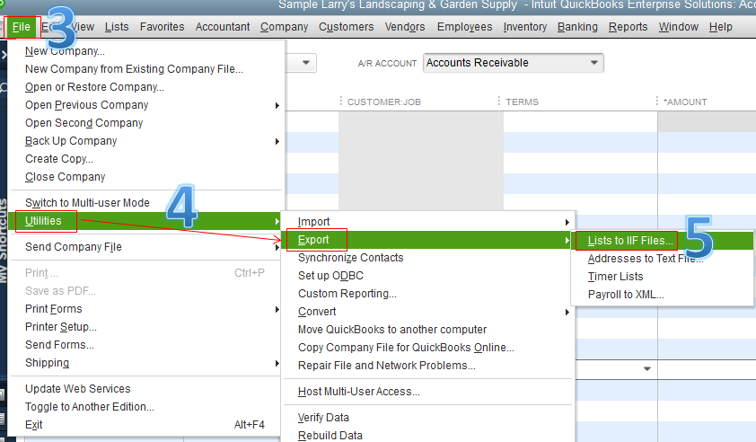The width and height of the screenshot is (756, 442).
Task: Choose Synchronize Contacts
Action: click(350, 258)
